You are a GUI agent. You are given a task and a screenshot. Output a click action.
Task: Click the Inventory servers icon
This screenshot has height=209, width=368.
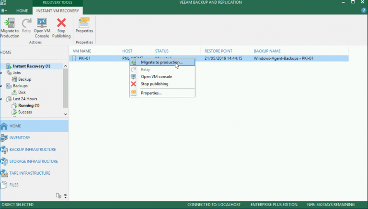pos(4,138)
